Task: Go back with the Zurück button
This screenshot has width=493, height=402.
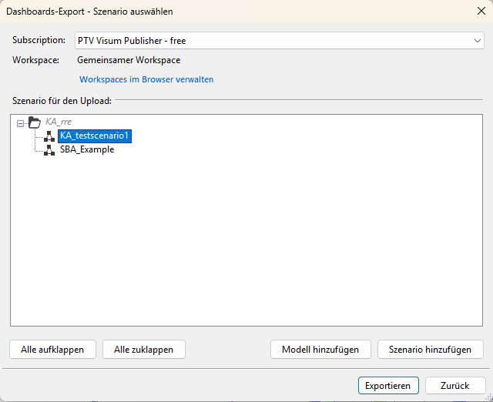Action: pos(455,385)
